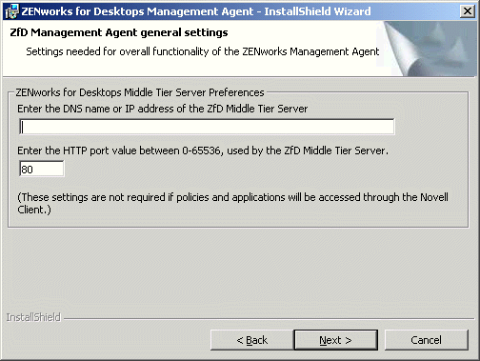Click the window title bar text
Viewport: 480px width, 361px height.
[196, 11]
